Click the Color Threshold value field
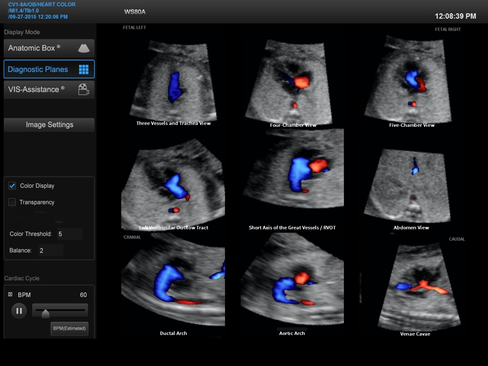This screenshot has width=488, height=366. [68, 234]
